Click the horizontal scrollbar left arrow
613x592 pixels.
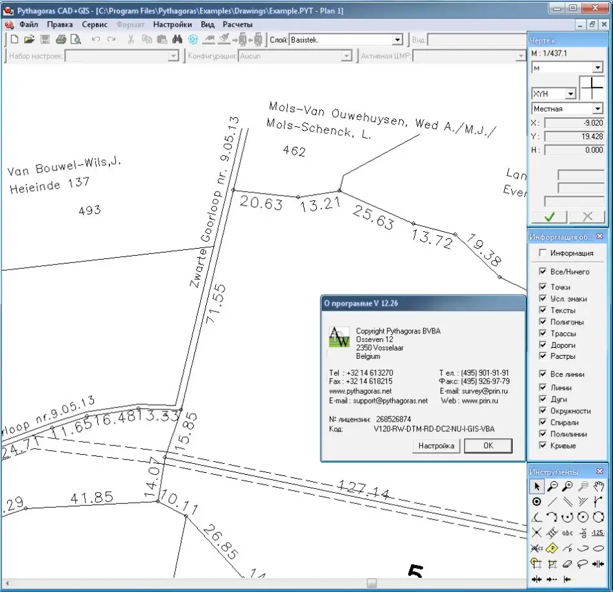click(x=6, y=583)
